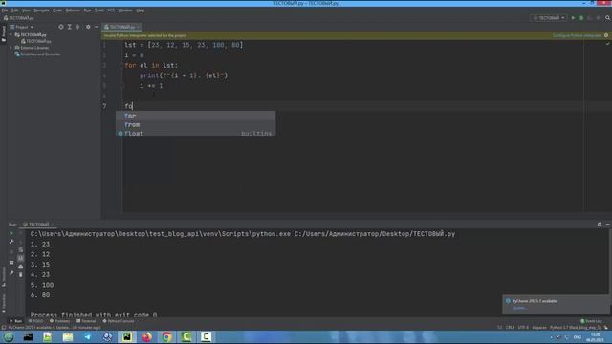The image size is (612, 344).
Task: Click the ENG language indicator in tray
Action: pyautogui.click(x=578, y=337)
